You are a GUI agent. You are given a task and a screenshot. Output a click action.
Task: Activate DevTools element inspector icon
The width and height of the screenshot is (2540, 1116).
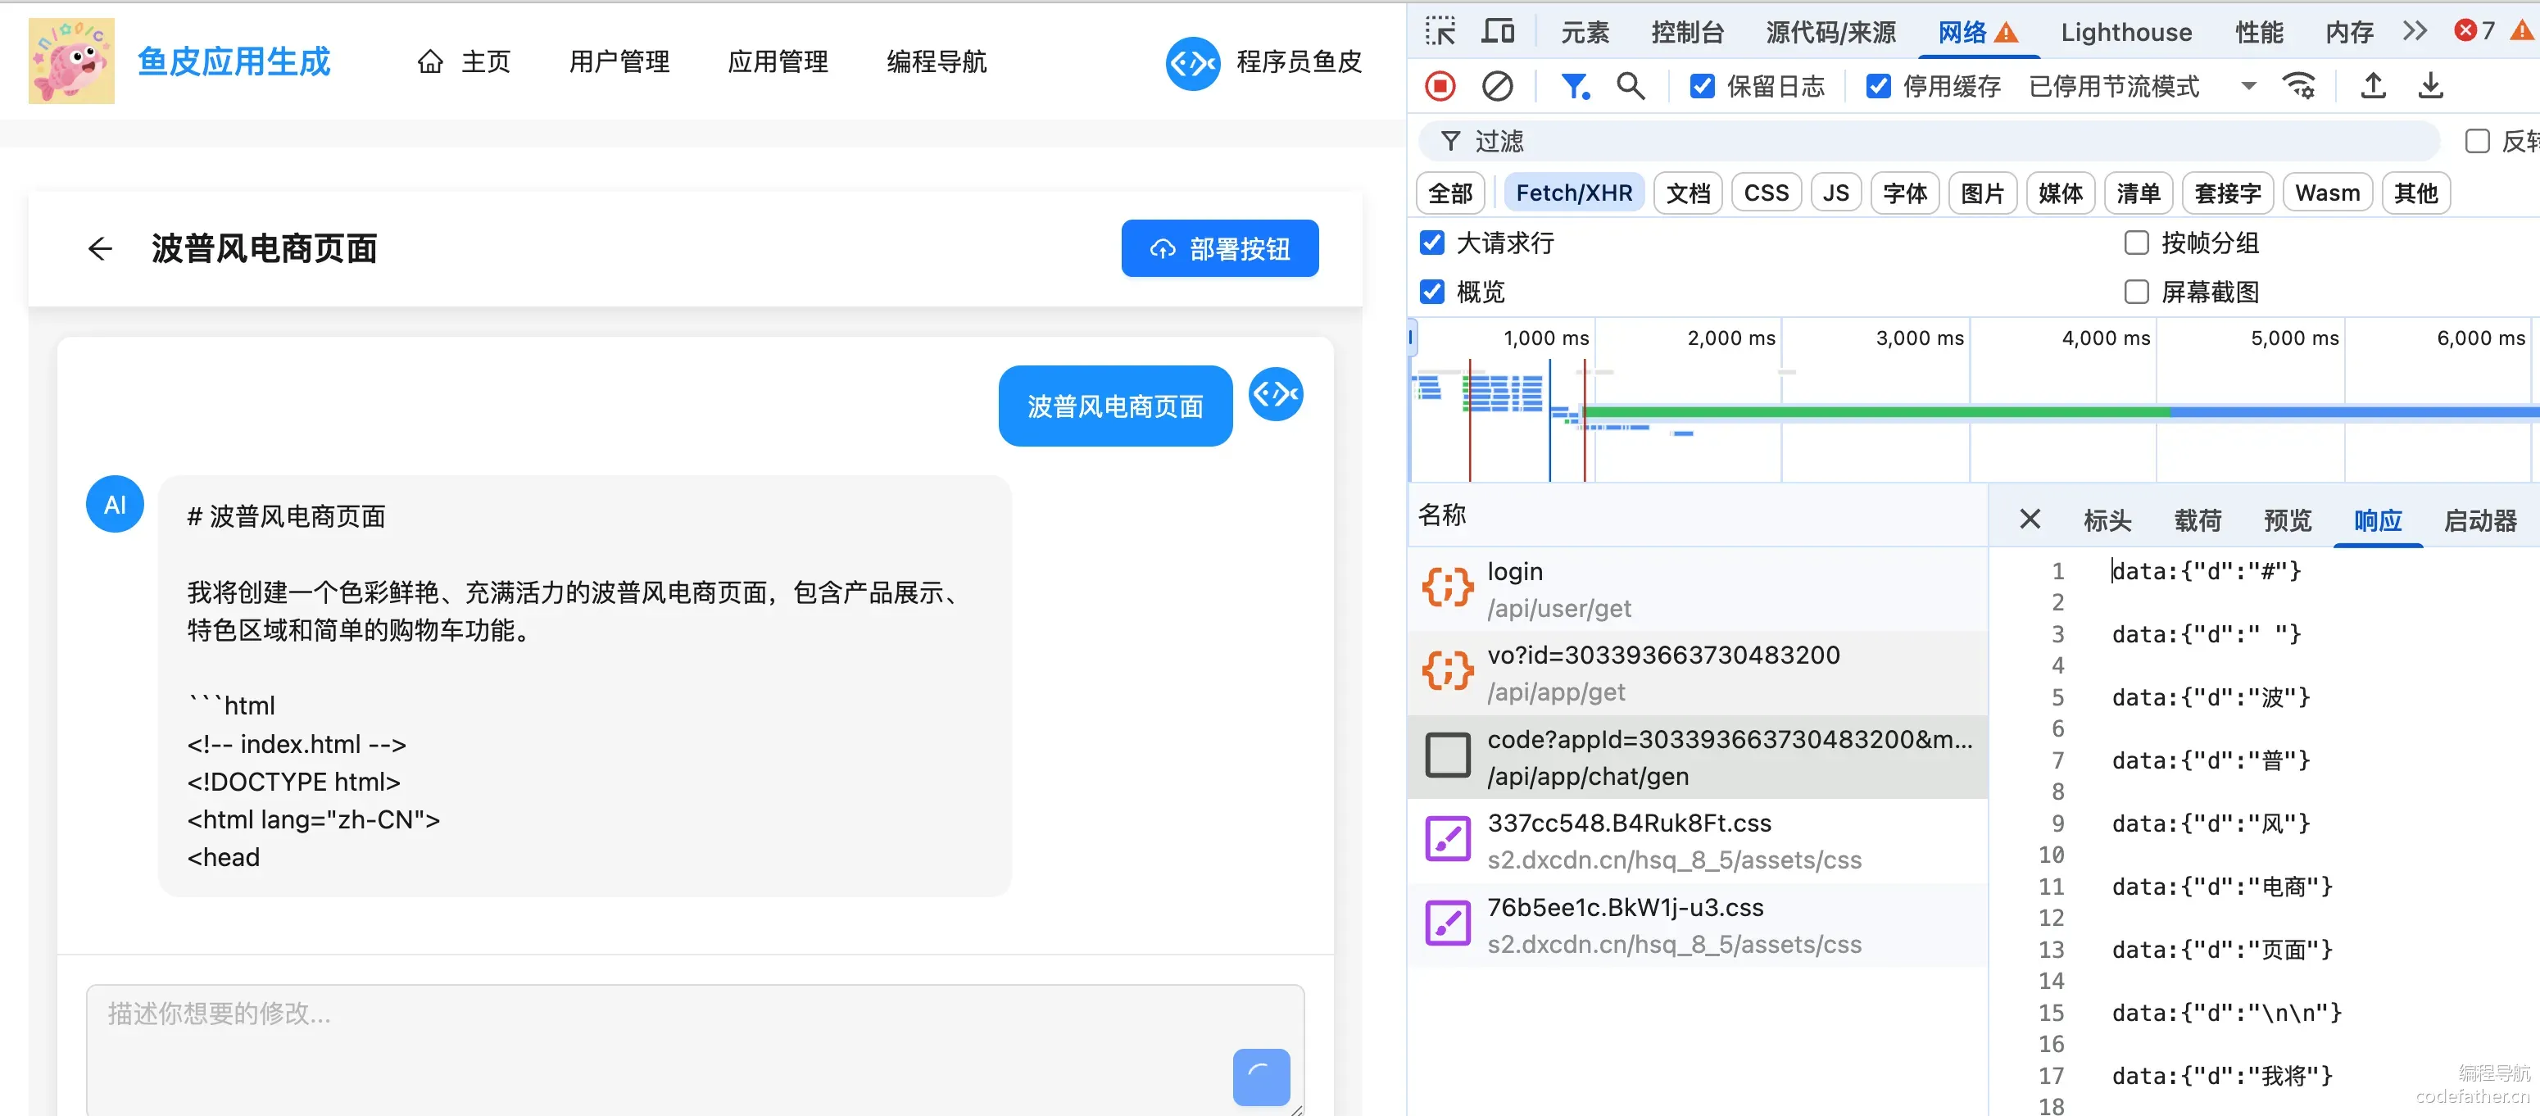click(1440, 32)
